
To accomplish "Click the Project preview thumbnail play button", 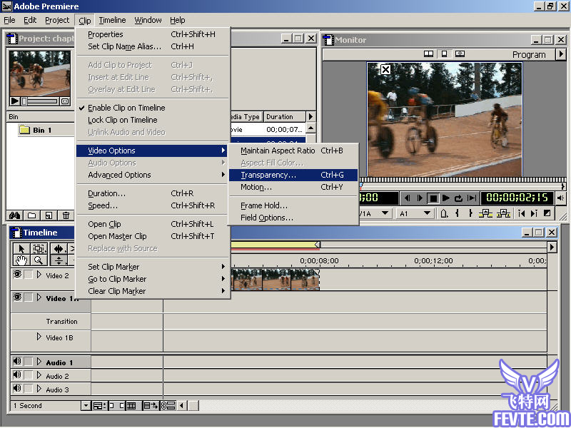I will [x=15, y=101].
